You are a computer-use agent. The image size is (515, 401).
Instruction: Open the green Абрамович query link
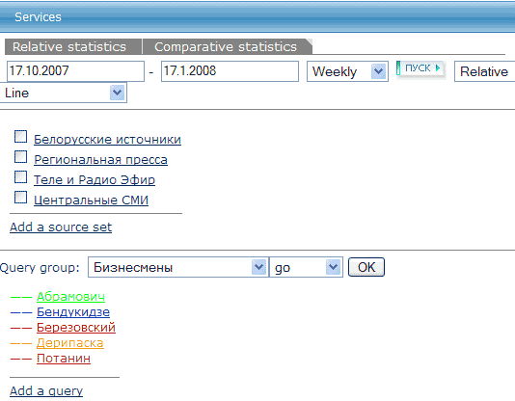[x=70, y=296]
